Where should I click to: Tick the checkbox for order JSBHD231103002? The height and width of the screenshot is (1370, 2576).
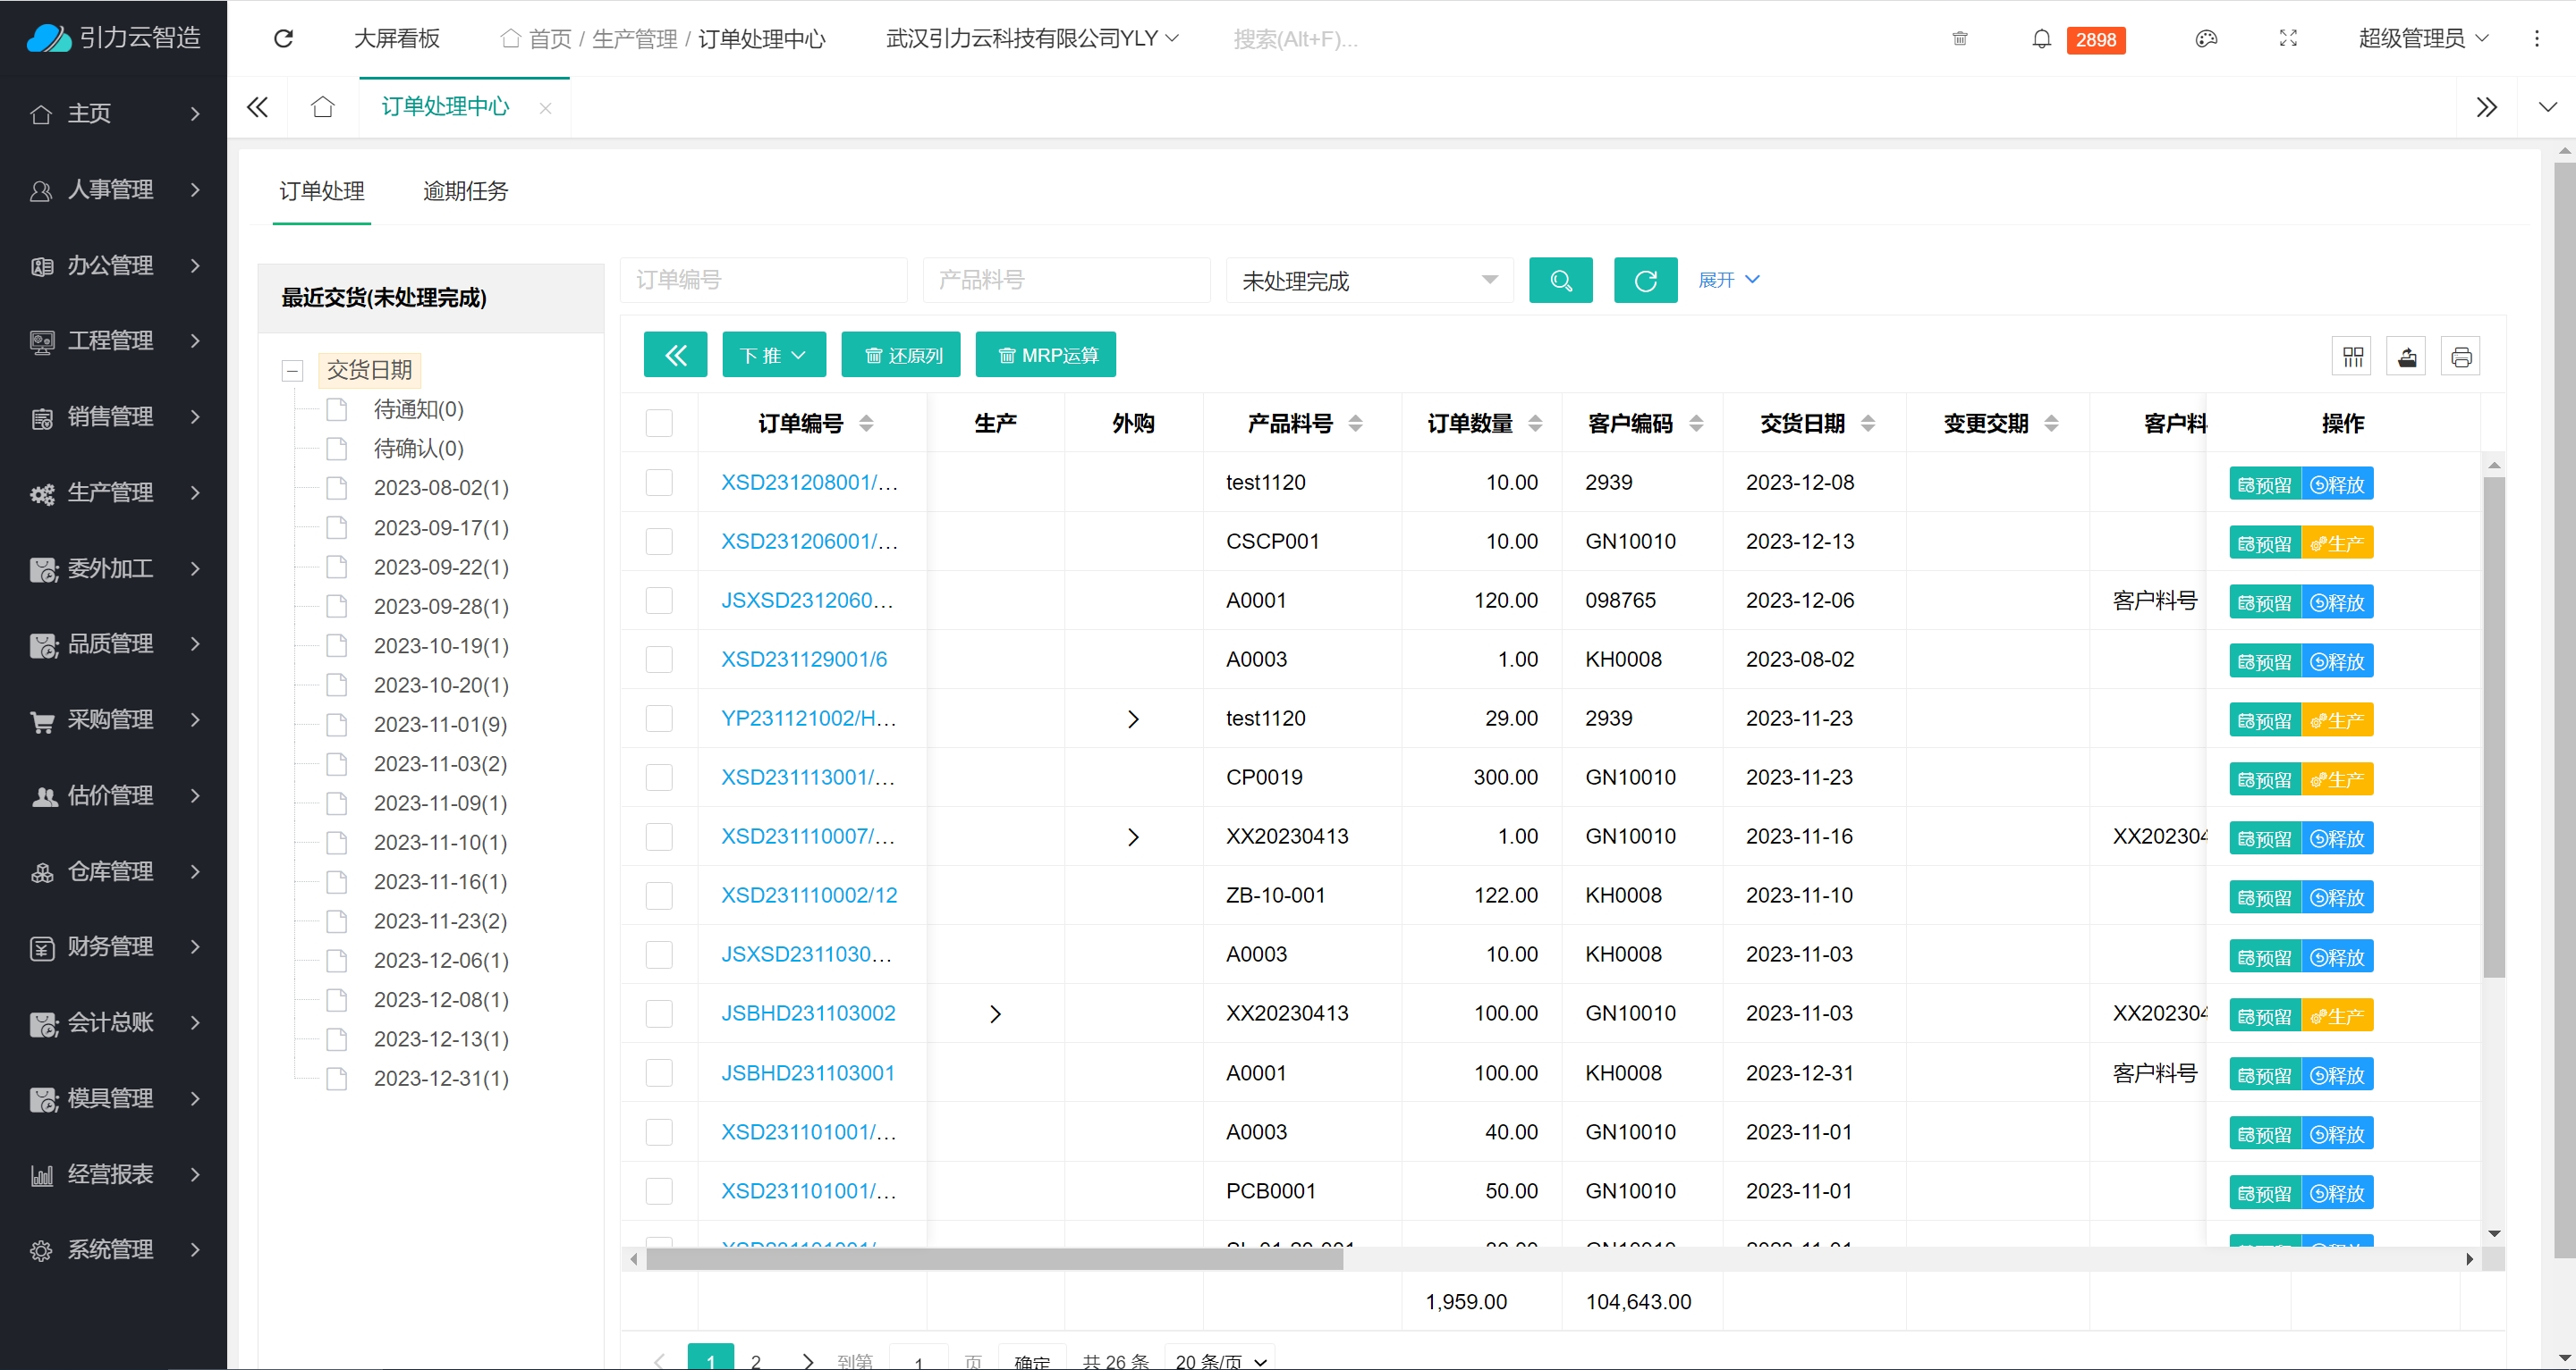click(659, 1013)
